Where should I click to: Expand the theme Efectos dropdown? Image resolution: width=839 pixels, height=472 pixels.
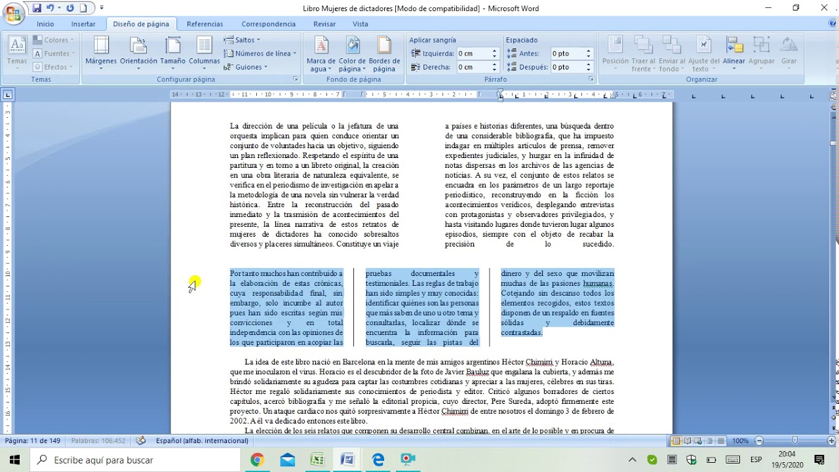54,67
